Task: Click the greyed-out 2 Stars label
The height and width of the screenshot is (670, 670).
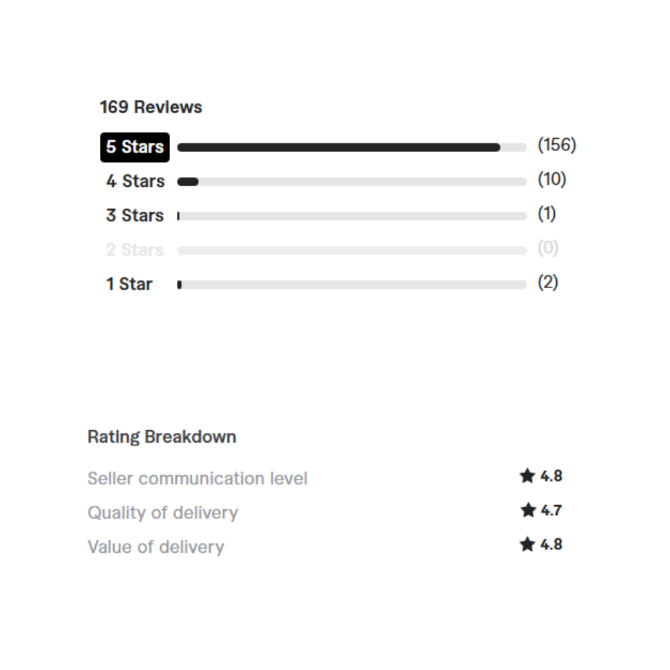Action: (x=135, y=250)
